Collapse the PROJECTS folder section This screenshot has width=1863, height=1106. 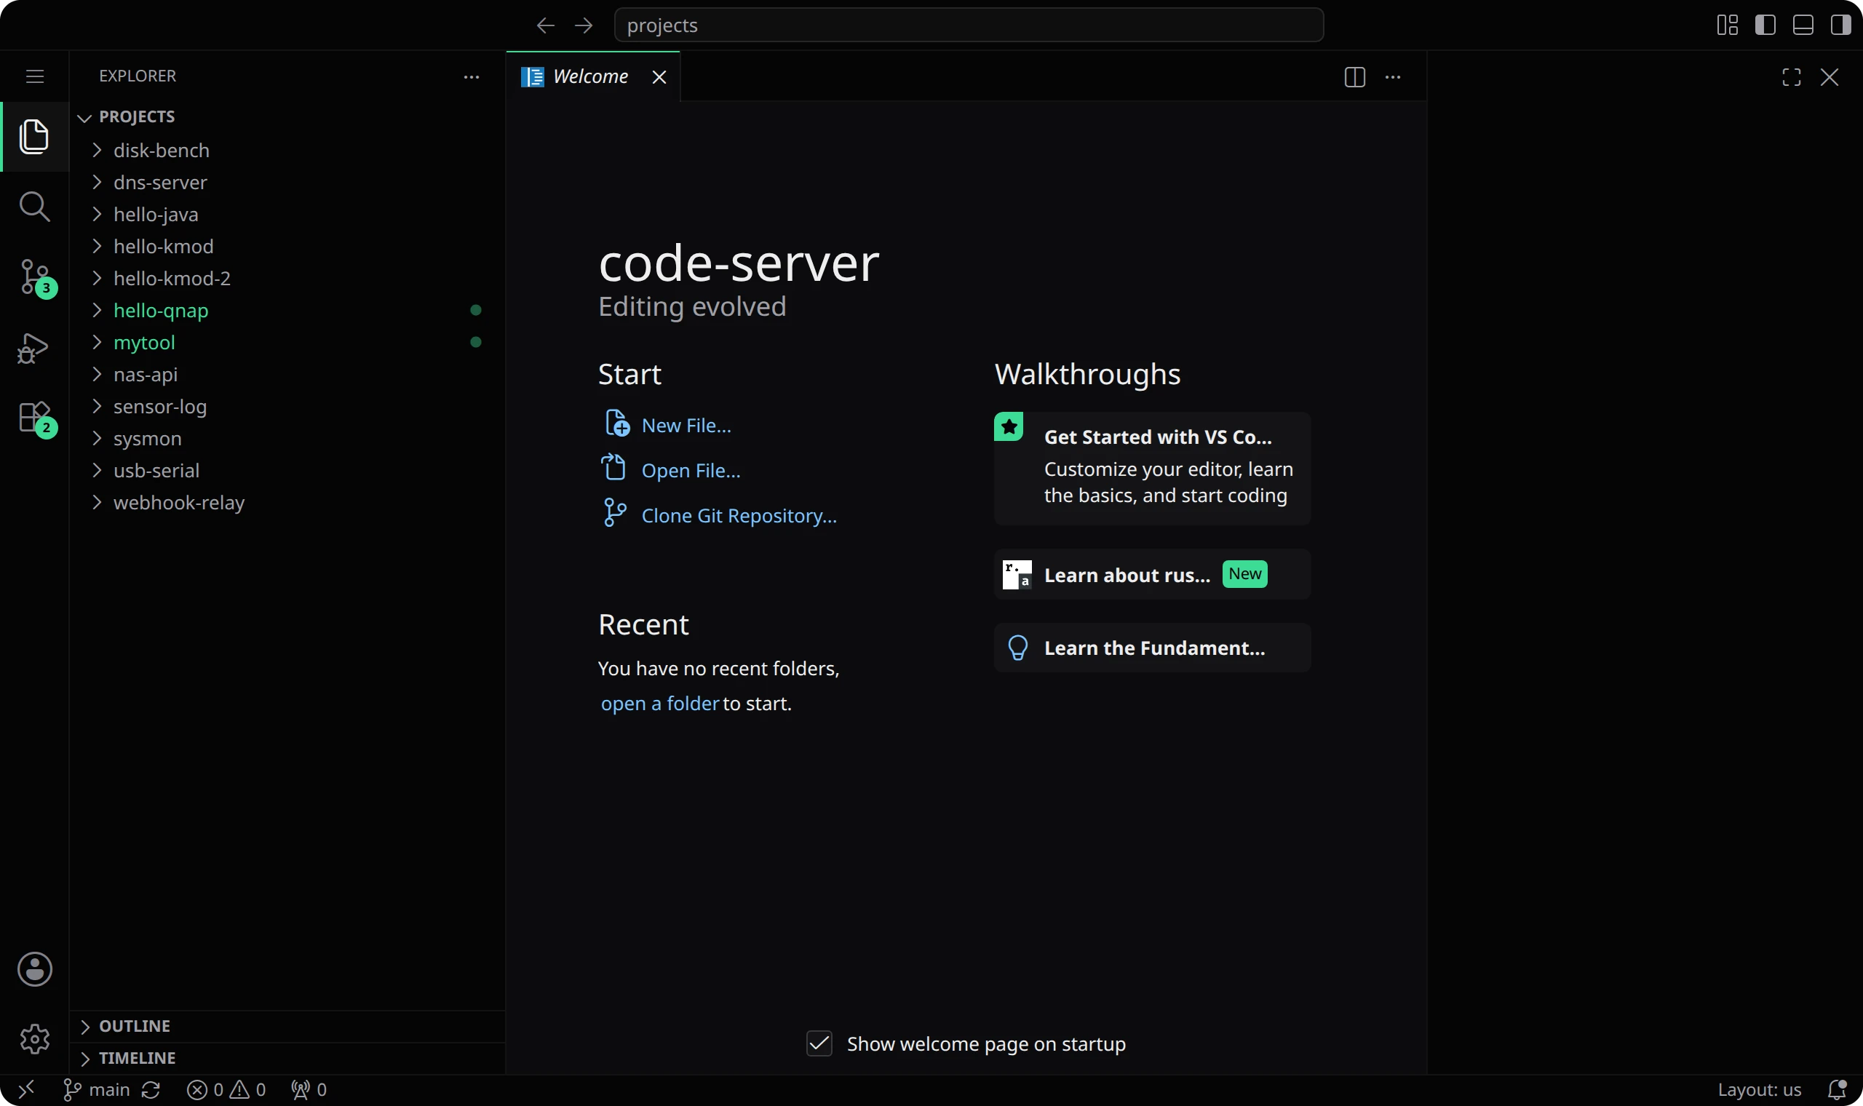287,116
